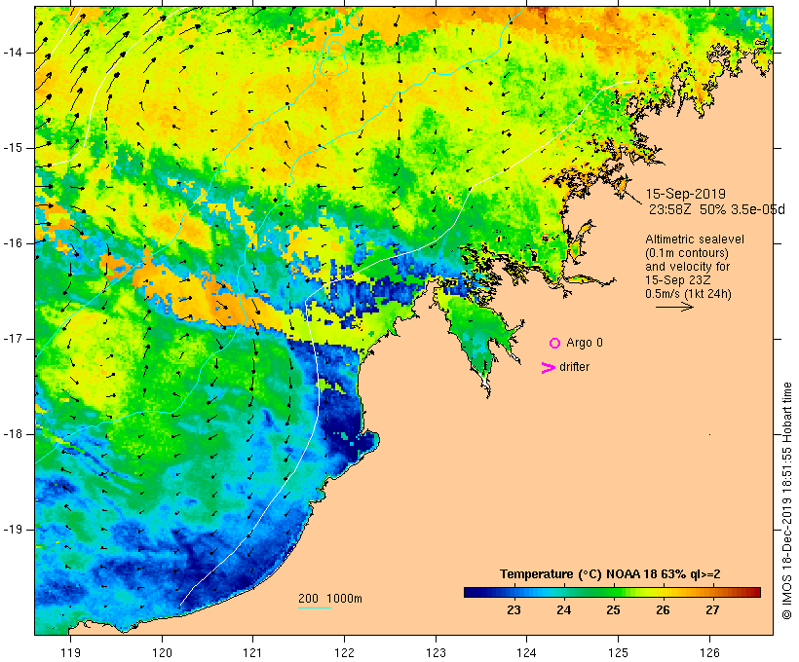Click the 'and velocity for' text

(687, 267)
